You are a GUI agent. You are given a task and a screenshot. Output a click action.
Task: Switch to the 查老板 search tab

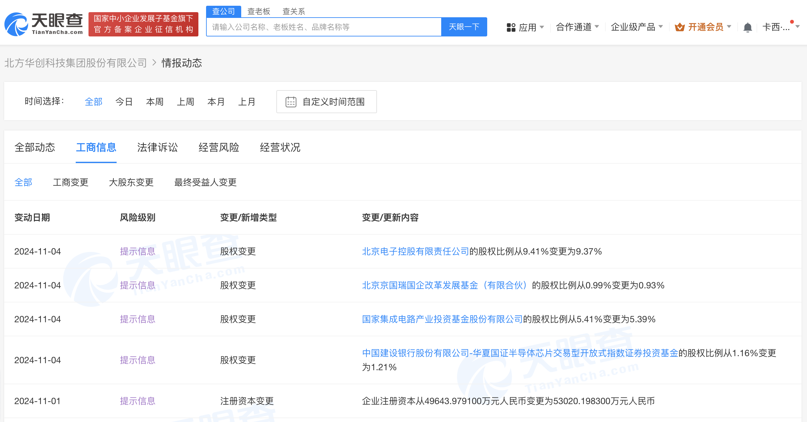(x=258, y=12)
